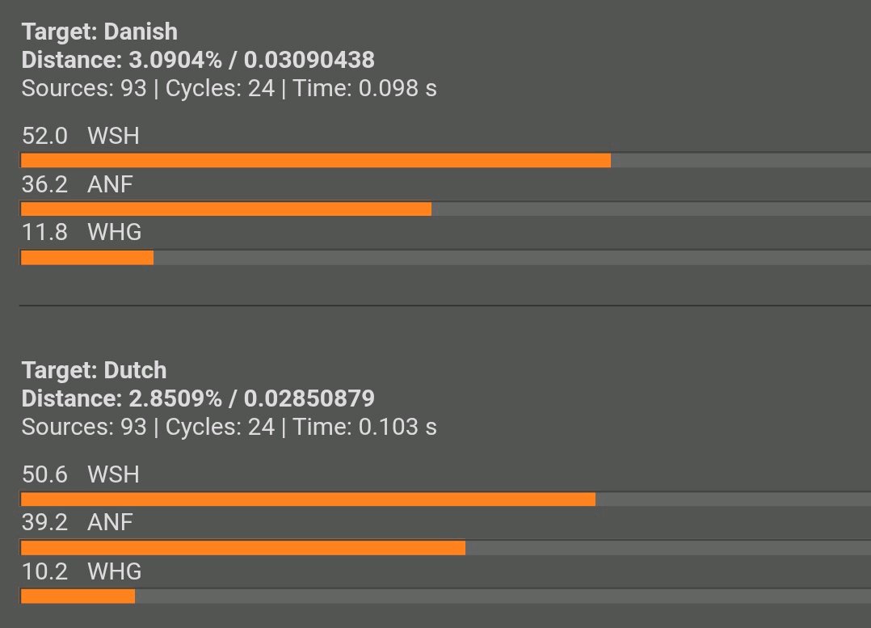The image size is (871, 628).
Task: Click the Danish 11.8 WHG label
Action: point(82,232)
